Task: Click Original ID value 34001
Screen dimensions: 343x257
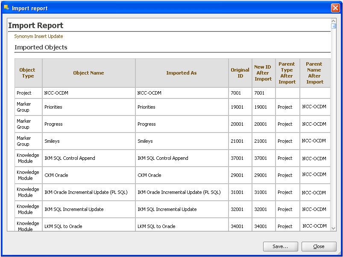Action: click(237, 226)
